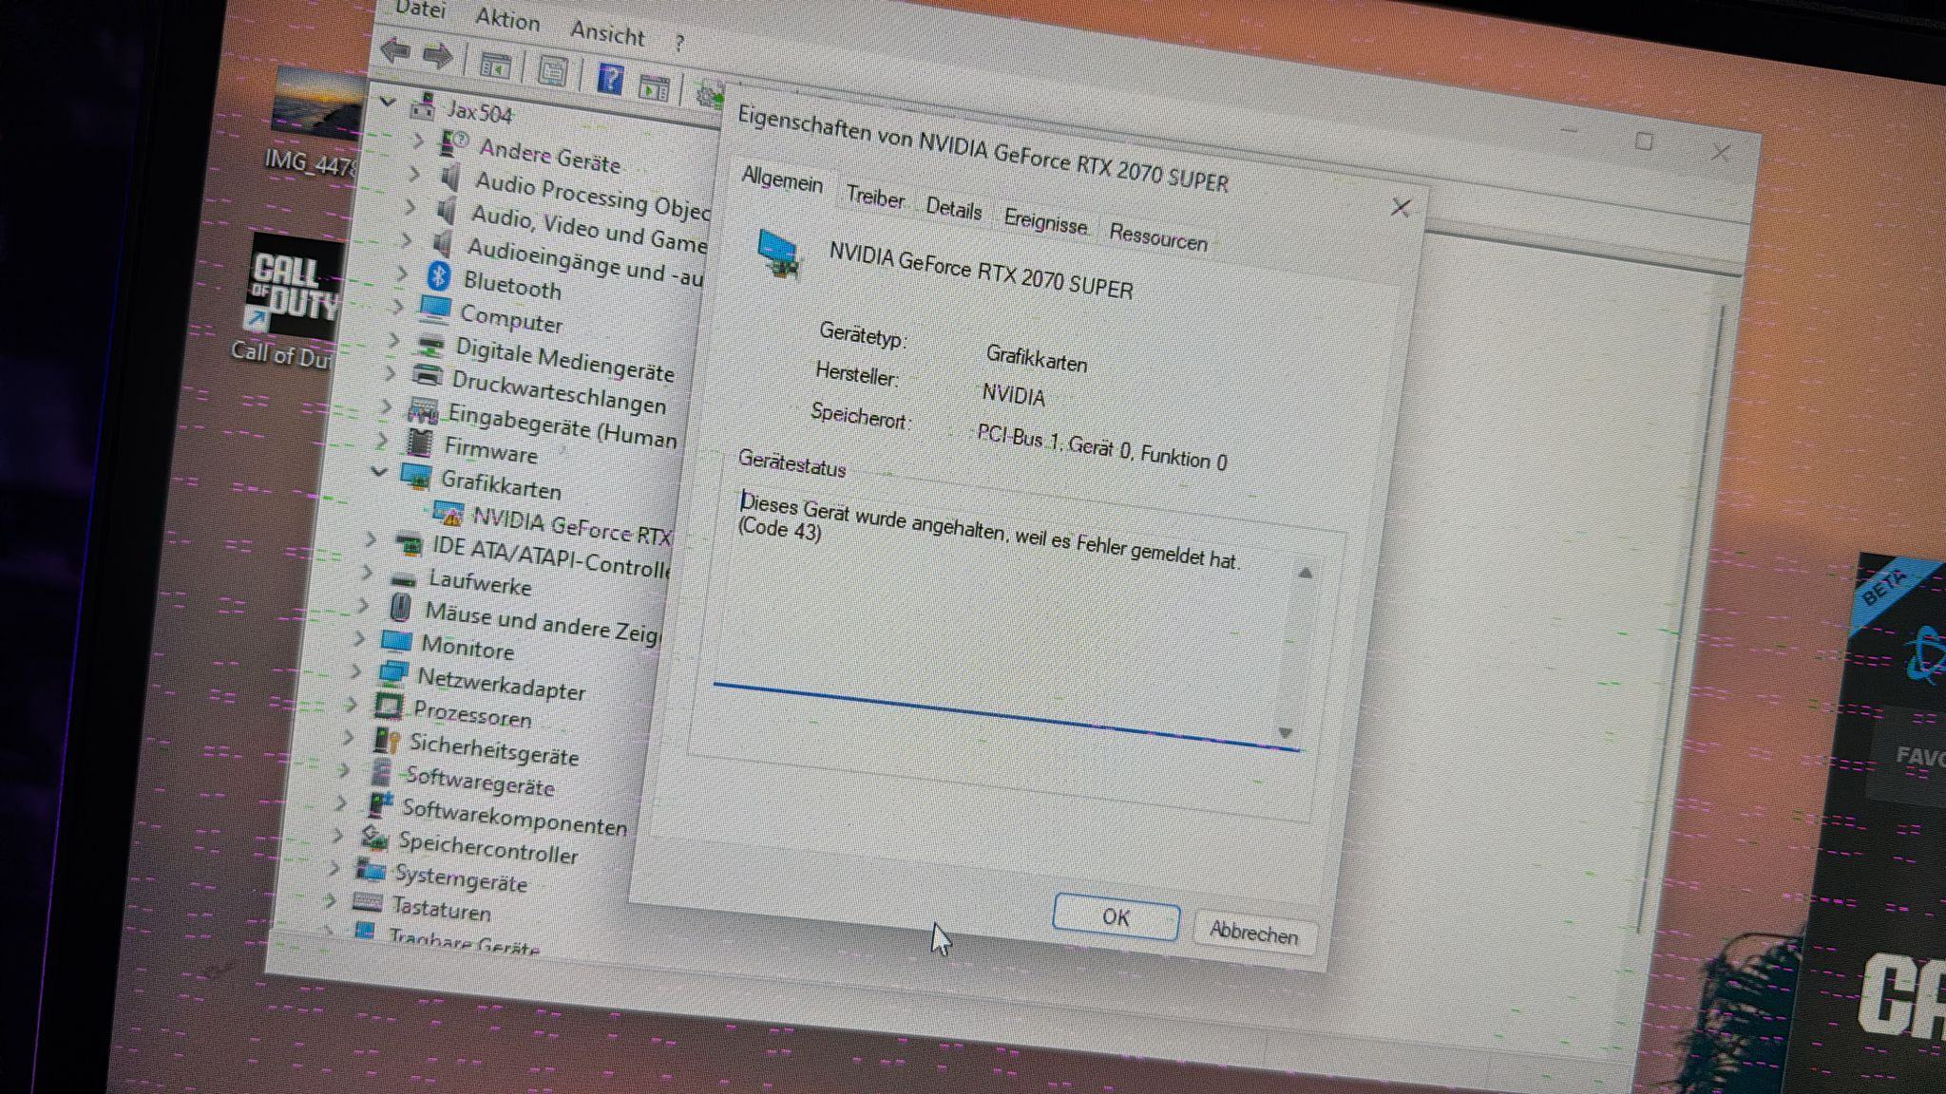The width and height of the screenshot is (1946, 1094).
Task: Expand the Netzwerkadapter category
Action: [356, 670]
